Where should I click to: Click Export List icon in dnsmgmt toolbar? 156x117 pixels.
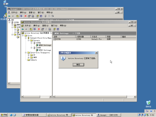[x=33, y=16]
